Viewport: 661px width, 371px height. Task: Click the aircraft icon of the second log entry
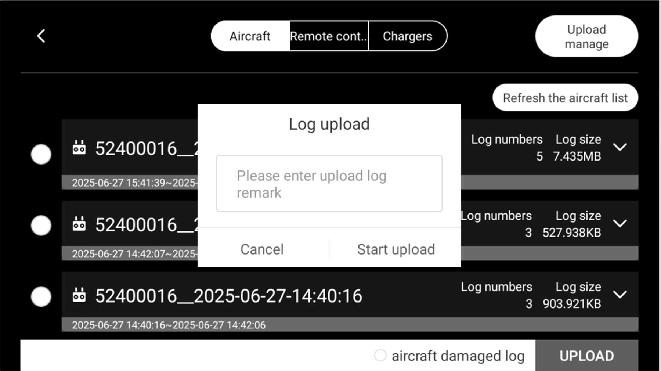[79, 224]
